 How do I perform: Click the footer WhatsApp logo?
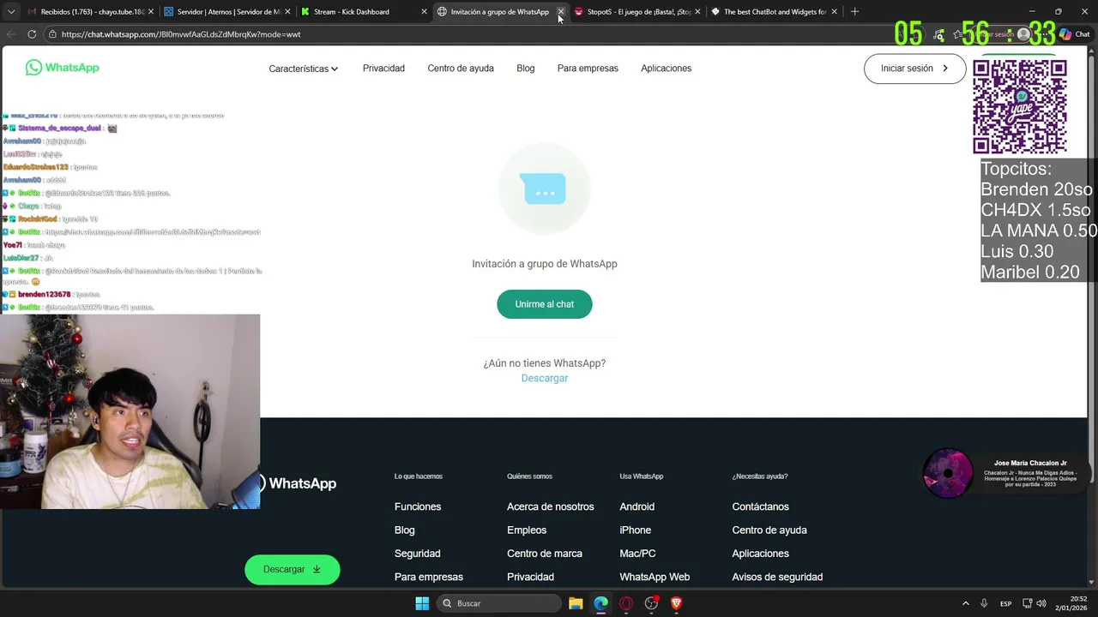pos(297,483)
